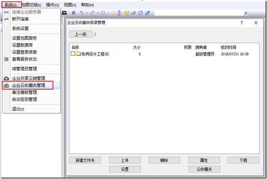This screenshot has width=267, height=179.
Task: Choose 设置地图服务 menu entry
Action: (x=31, y=38)
